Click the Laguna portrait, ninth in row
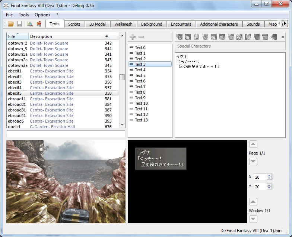 (x=248, y=37)
